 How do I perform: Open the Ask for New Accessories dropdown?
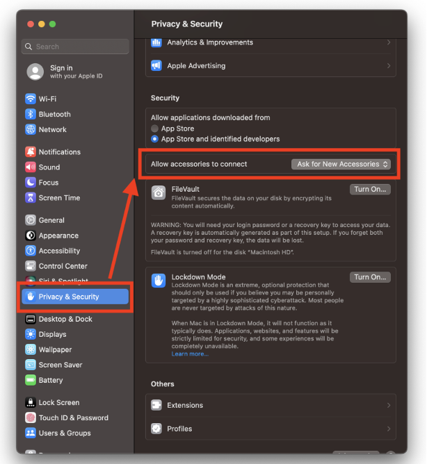341,164
